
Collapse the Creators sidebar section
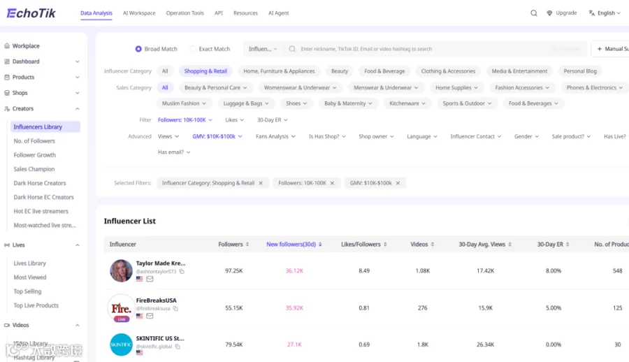tap(78, 109)
